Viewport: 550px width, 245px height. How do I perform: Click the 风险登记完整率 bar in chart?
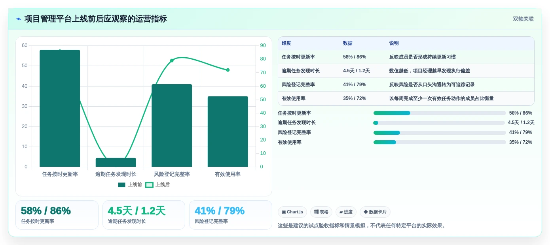coord(172,125)
